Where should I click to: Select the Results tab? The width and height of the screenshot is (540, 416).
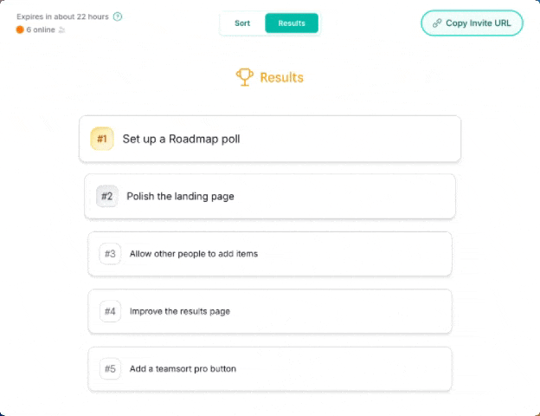(x=292, y=23)
